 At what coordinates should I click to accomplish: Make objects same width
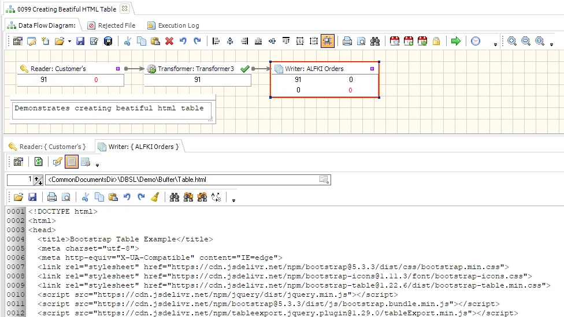click(299, 41)
